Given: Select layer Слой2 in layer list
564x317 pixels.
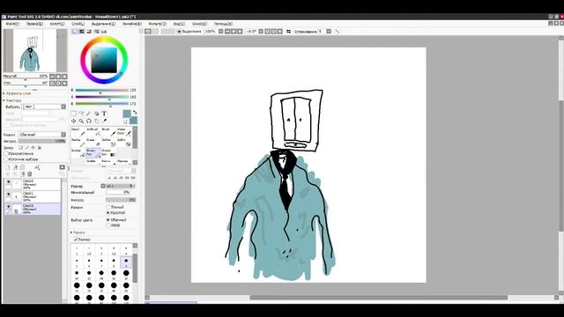Looking at the screenshot, I should 33,184.
